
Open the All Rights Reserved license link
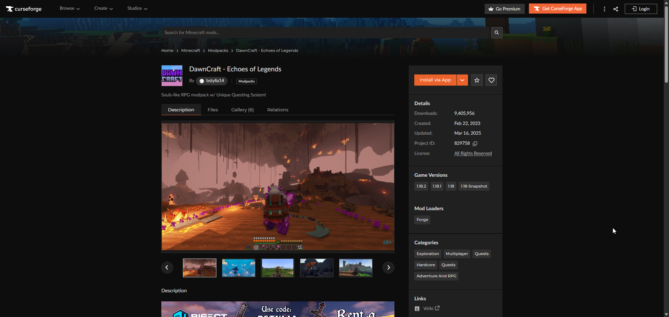473,153
